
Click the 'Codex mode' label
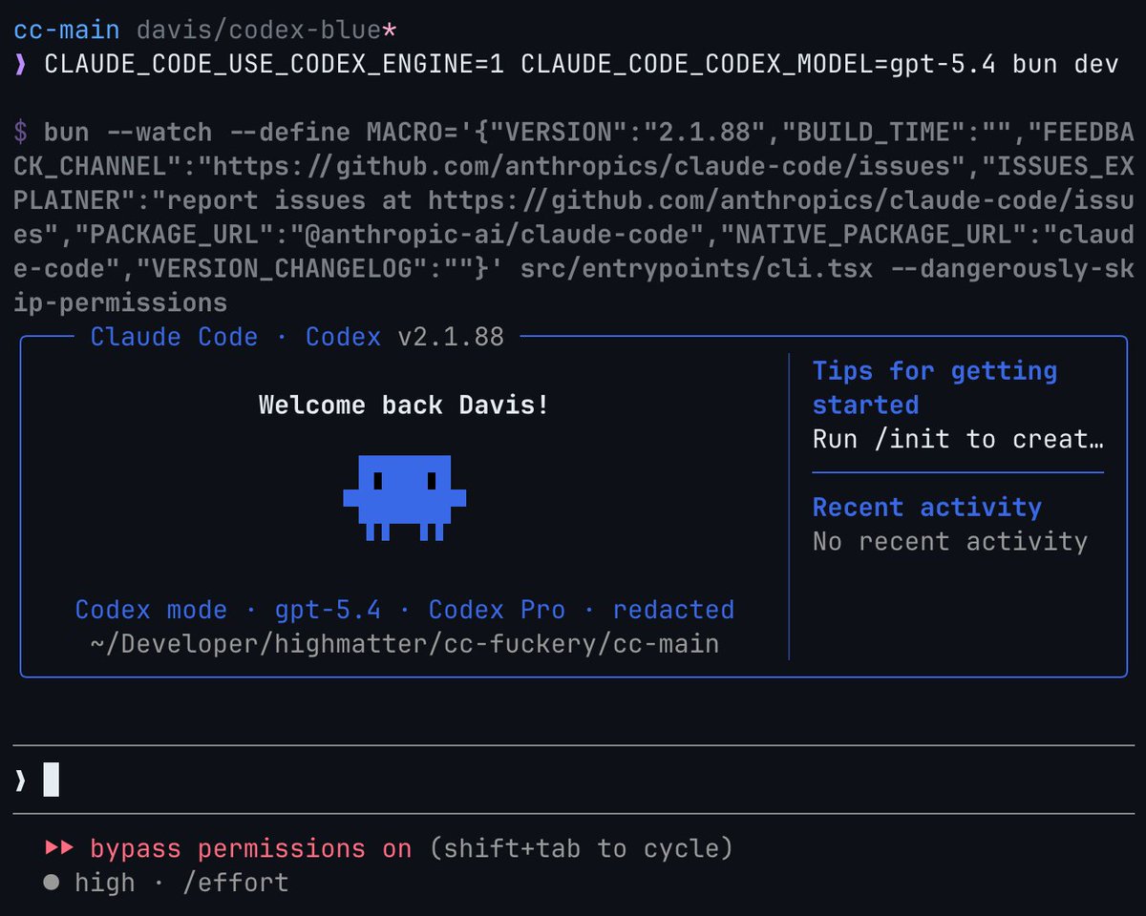(151, 610)
